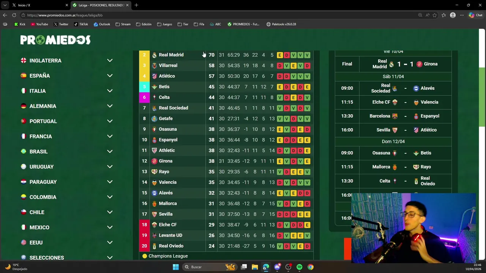Expand the URUGUAY leagues chevron
The image size is (486, 273).
point(110,167)
